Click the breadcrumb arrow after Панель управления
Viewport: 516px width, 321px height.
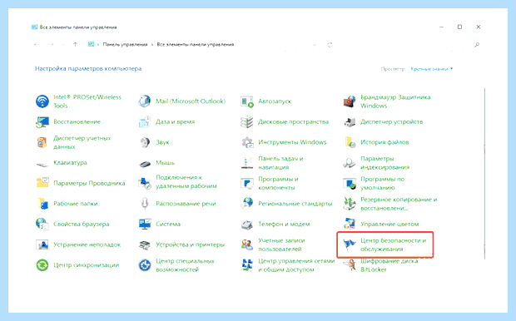click(x=152, y=45)
